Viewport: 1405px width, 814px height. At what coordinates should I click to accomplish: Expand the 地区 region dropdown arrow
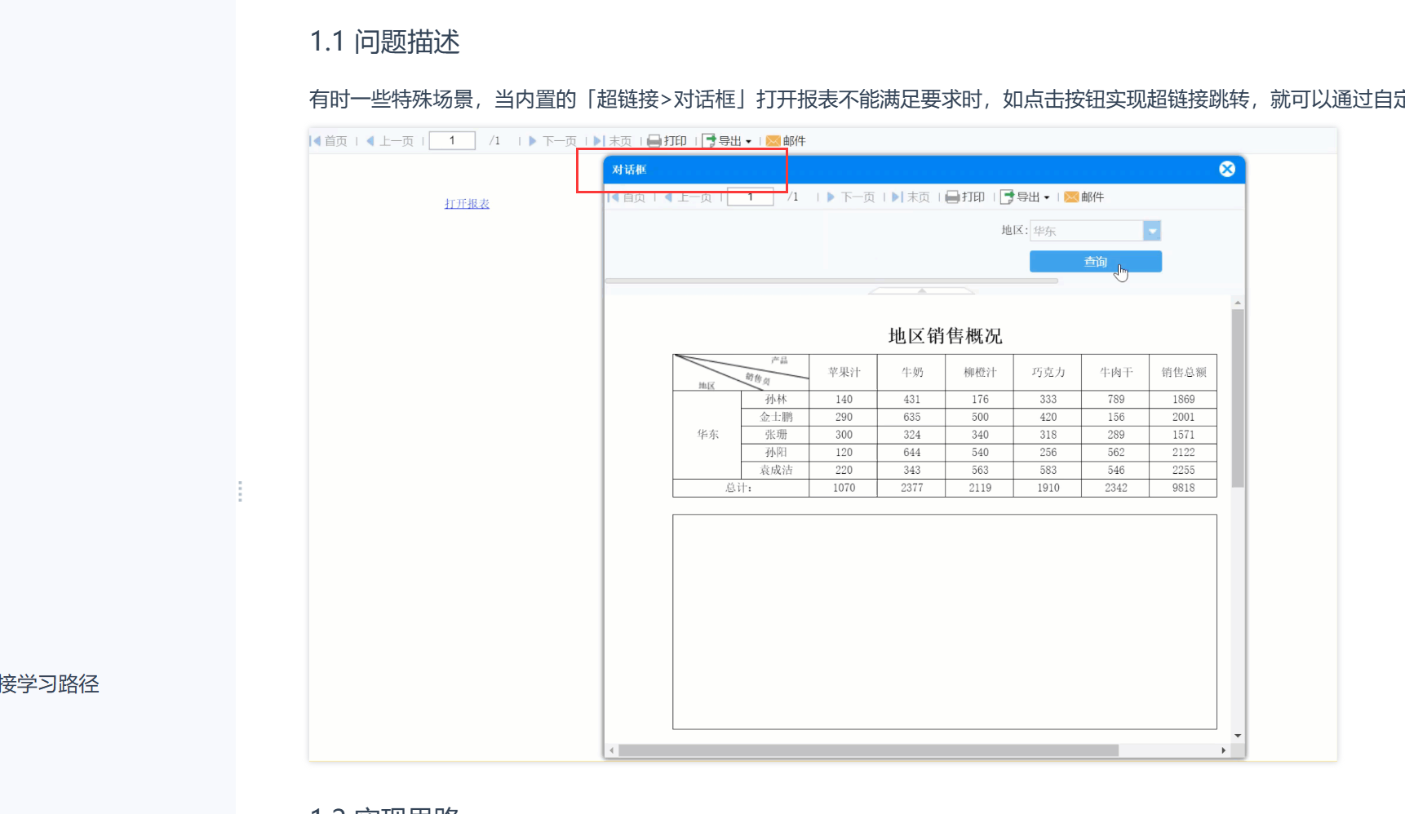(1152, 231)
